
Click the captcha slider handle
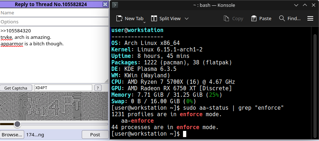tap(17, 124)
